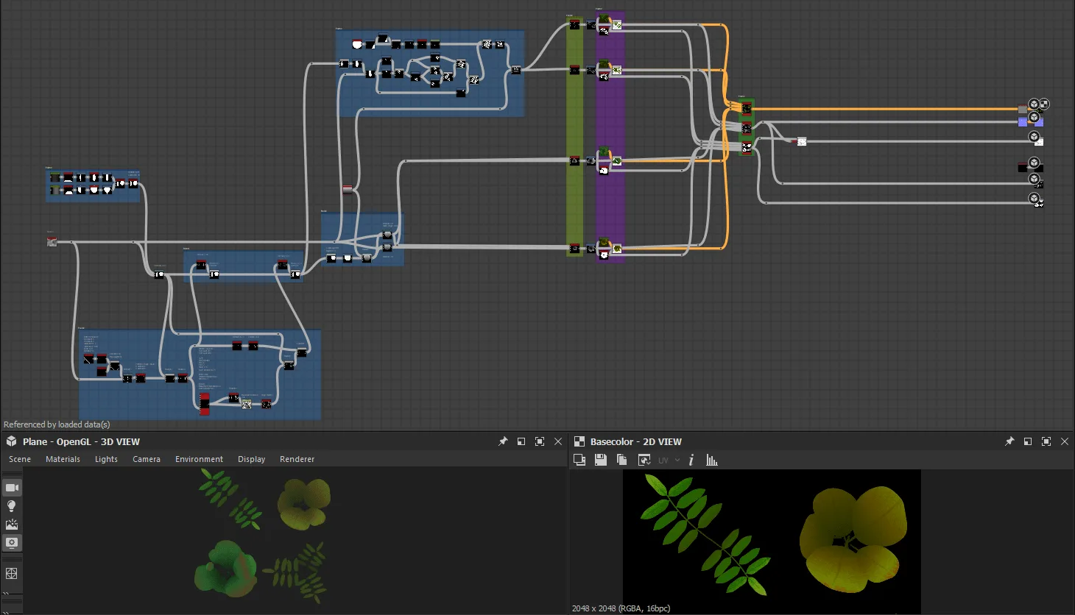Click the display settings gear in the 3D view sidebar
The image size is (1075, 615).
click(12, 542)
